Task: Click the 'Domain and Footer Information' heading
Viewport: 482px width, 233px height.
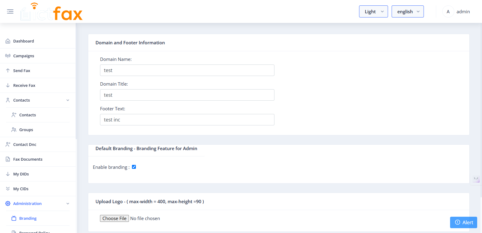Action: tap(130, 43)
